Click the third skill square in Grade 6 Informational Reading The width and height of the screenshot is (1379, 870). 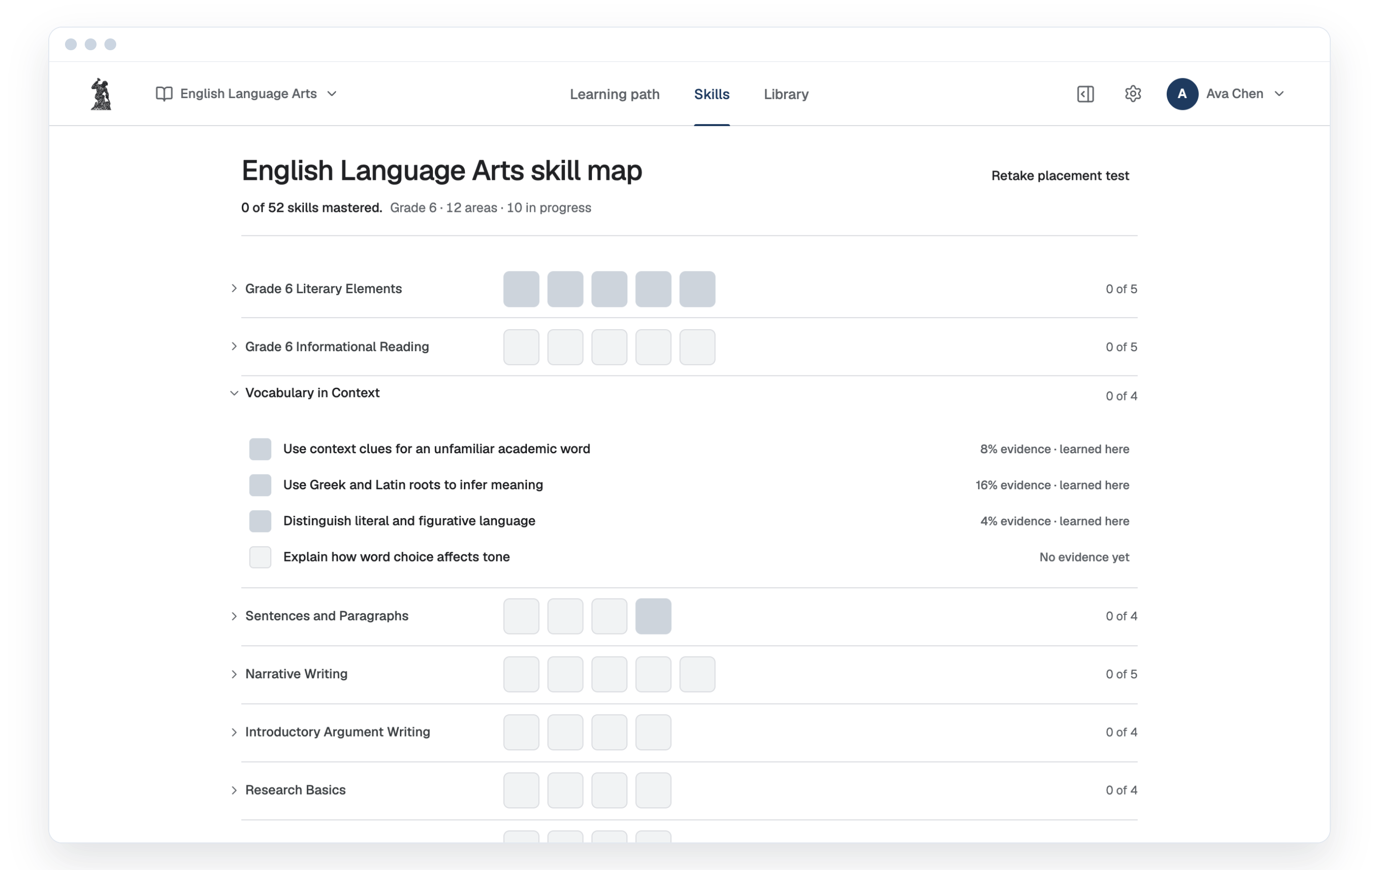pos(609,347)
